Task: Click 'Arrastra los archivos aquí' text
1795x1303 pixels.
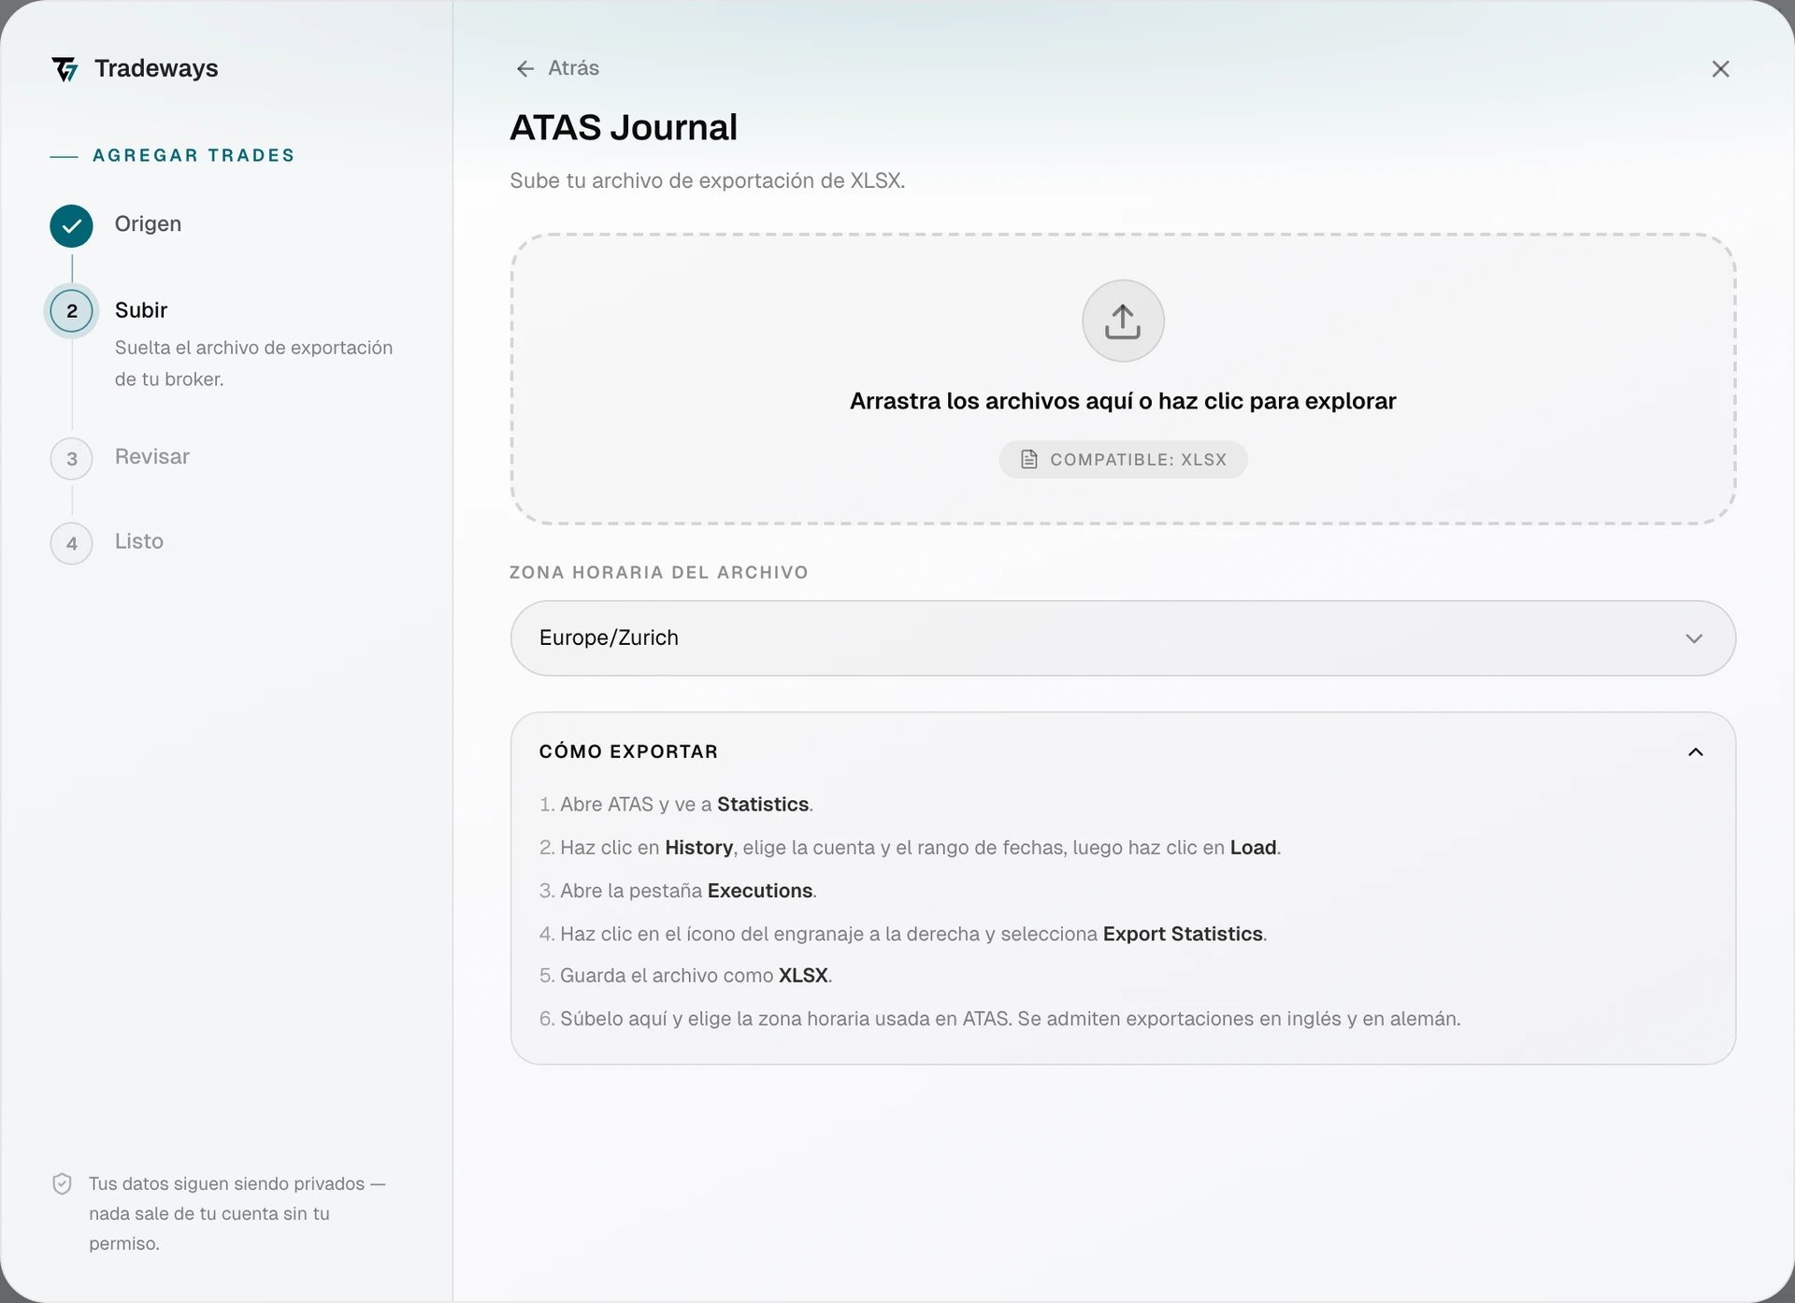Action: pos(1123,401)
